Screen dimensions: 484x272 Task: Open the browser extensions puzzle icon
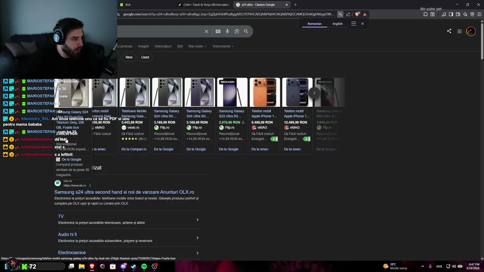click(425, 14)
